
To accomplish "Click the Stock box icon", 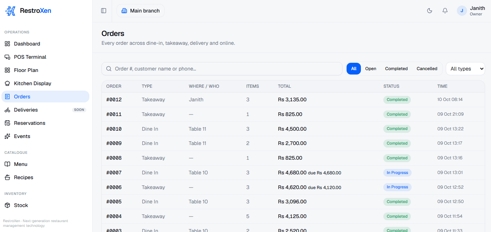I will (7, 205).
